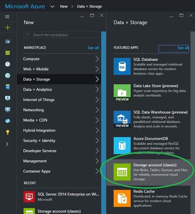Screen dimensions: 195x214
Task: Click the Data + Storage breadcrumb
Action: pyautogui.click(x=89, y=7)
